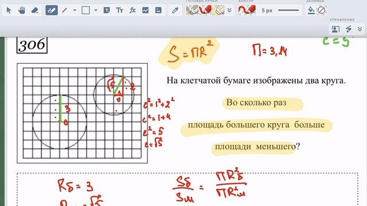Expand more management controls
The width and height of the screenshot is (367, 206).
click(360, 29)
